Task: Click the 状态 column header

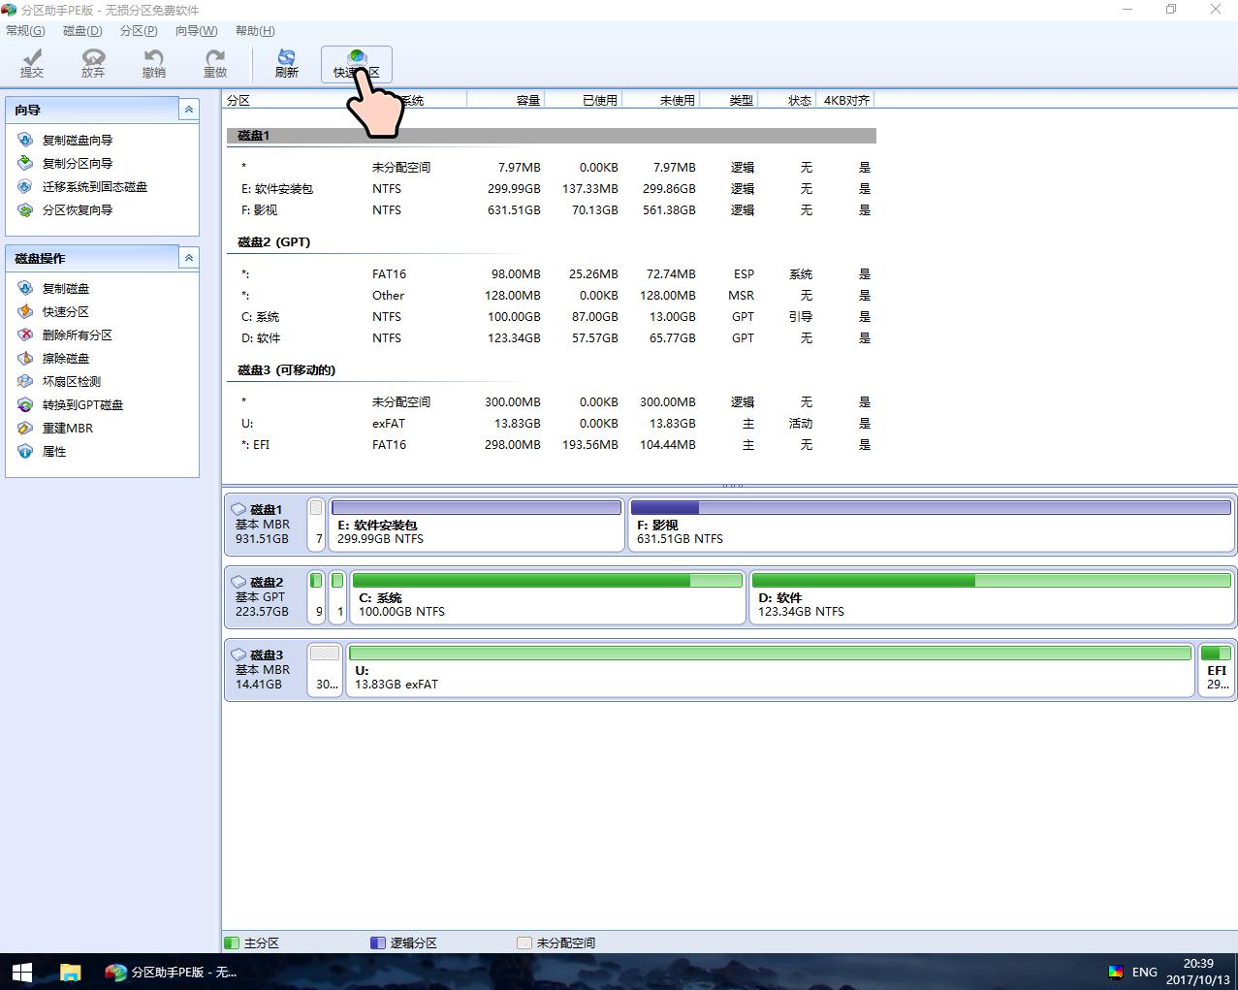Action: [787, 100]
